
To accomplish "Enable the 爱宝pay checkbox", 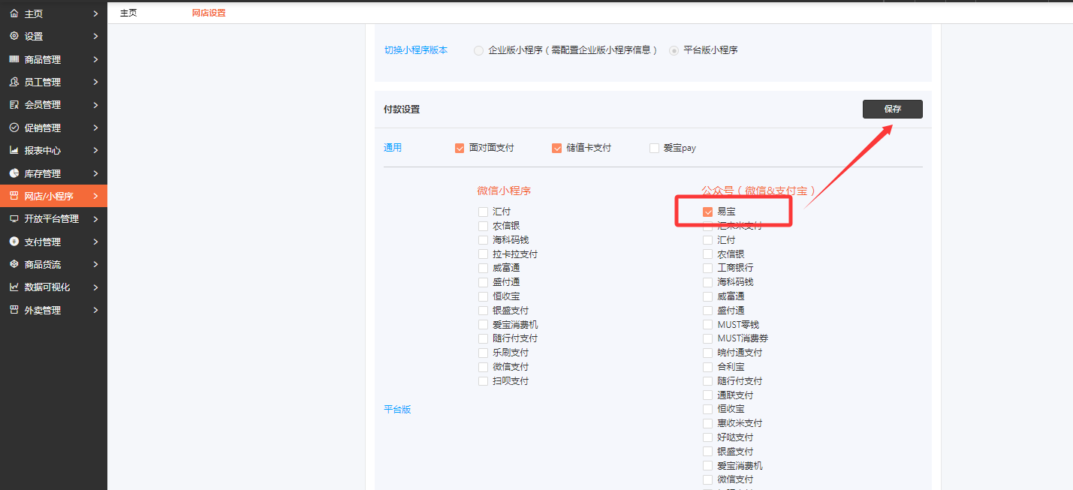I will point(654,149).
